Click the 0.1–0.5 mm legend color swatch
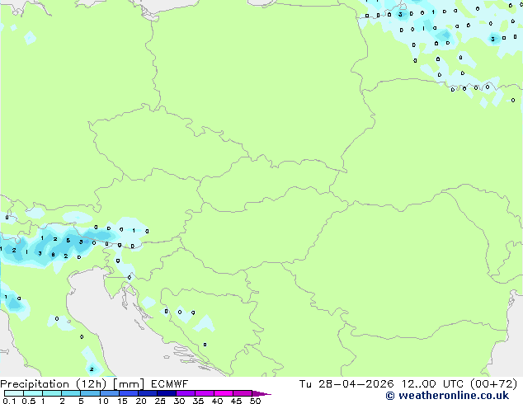 (x=14, y=393)
